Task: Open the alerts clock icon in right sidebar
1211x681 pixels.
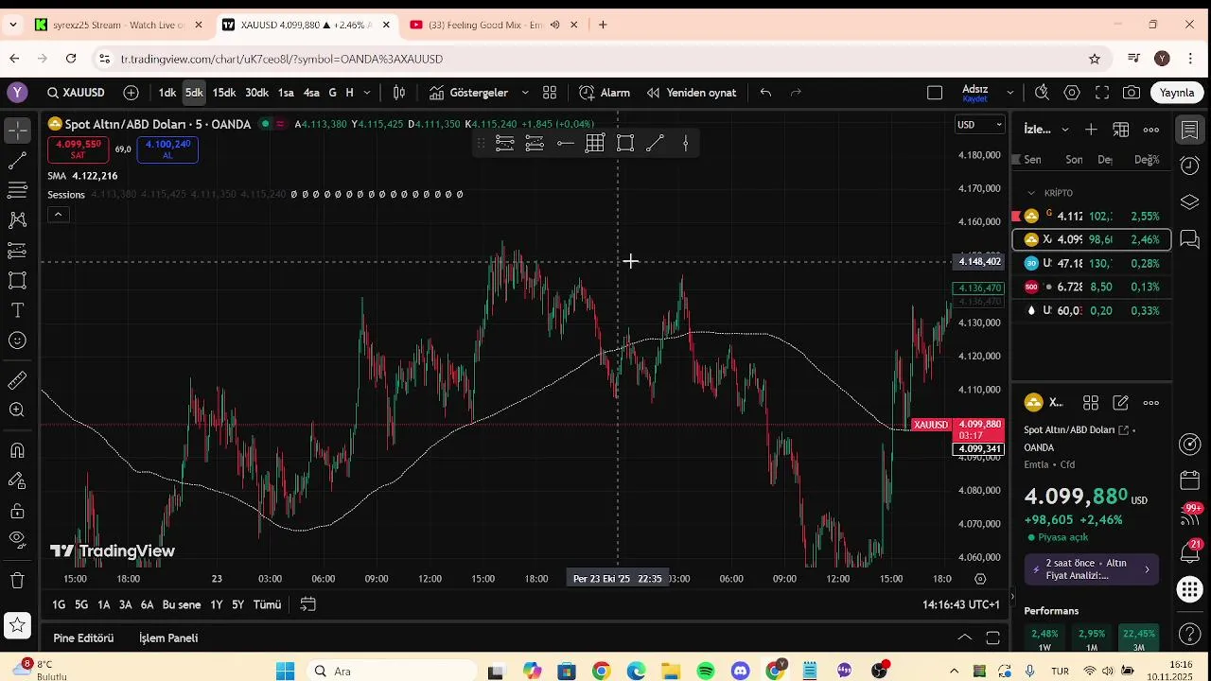Action: [x=1190, y=166]
